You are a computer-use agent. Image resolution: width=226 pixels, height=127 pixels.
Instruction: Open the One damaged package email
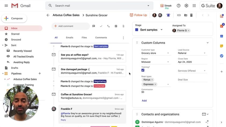[x=92, y=71]
